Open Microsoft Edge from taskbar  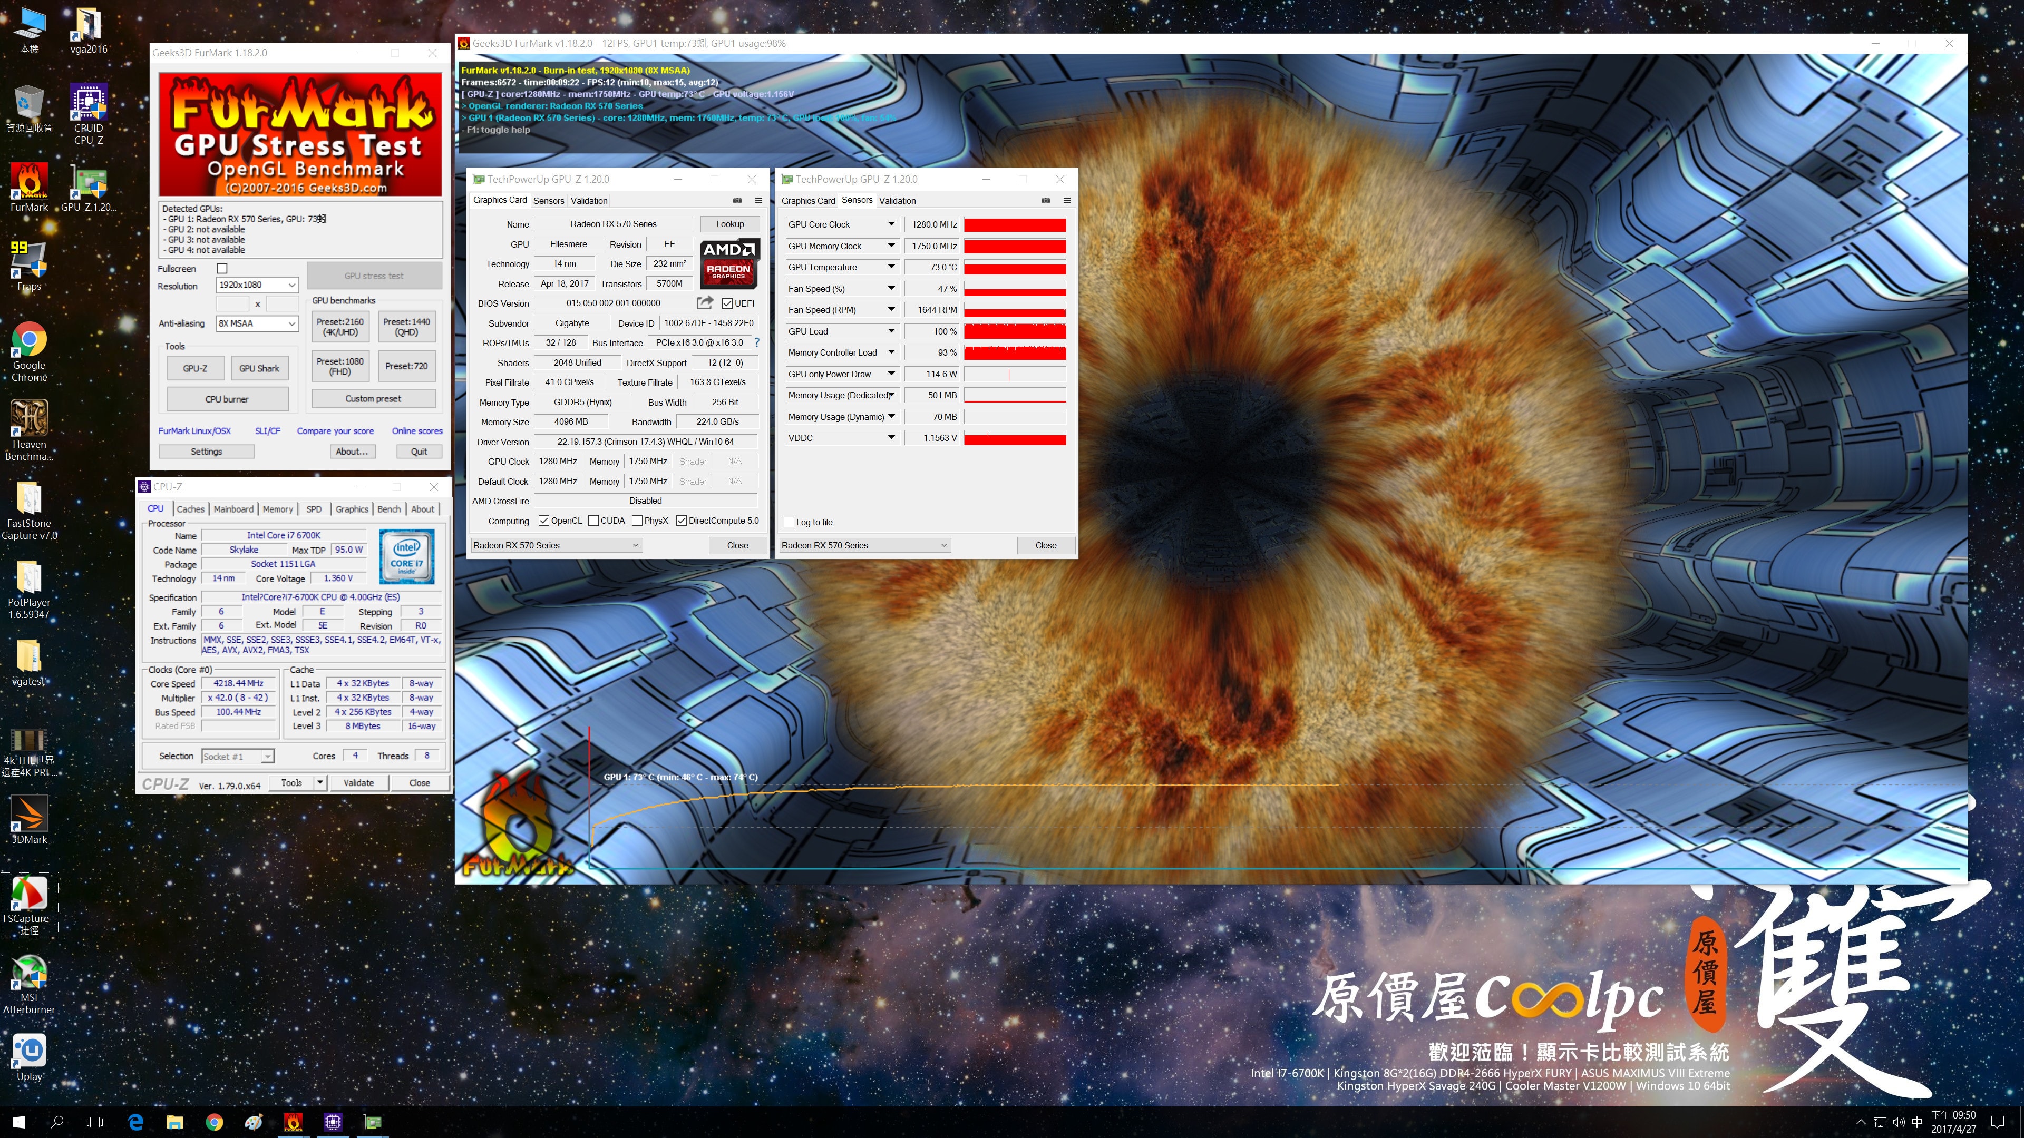pyautogui.click(x=135, y=1122)
